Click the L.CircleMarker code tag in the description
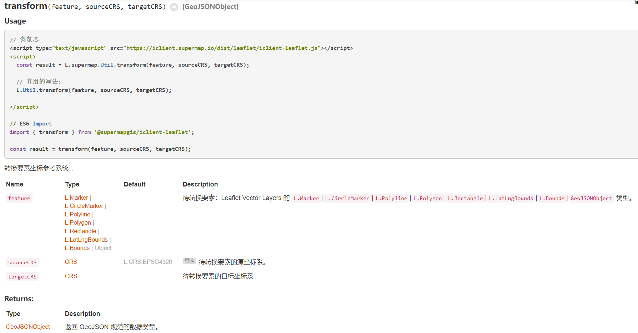 [x=347, y=198]
